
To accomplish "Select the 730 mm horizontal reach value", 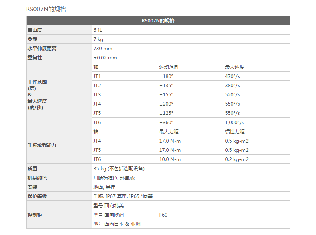I will (103, 49).
